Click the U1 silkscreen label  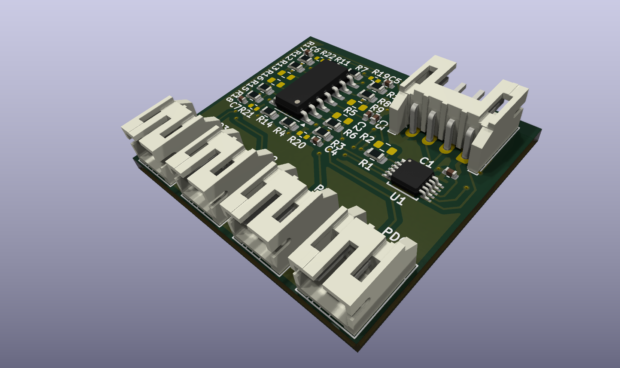click(397, 199)
